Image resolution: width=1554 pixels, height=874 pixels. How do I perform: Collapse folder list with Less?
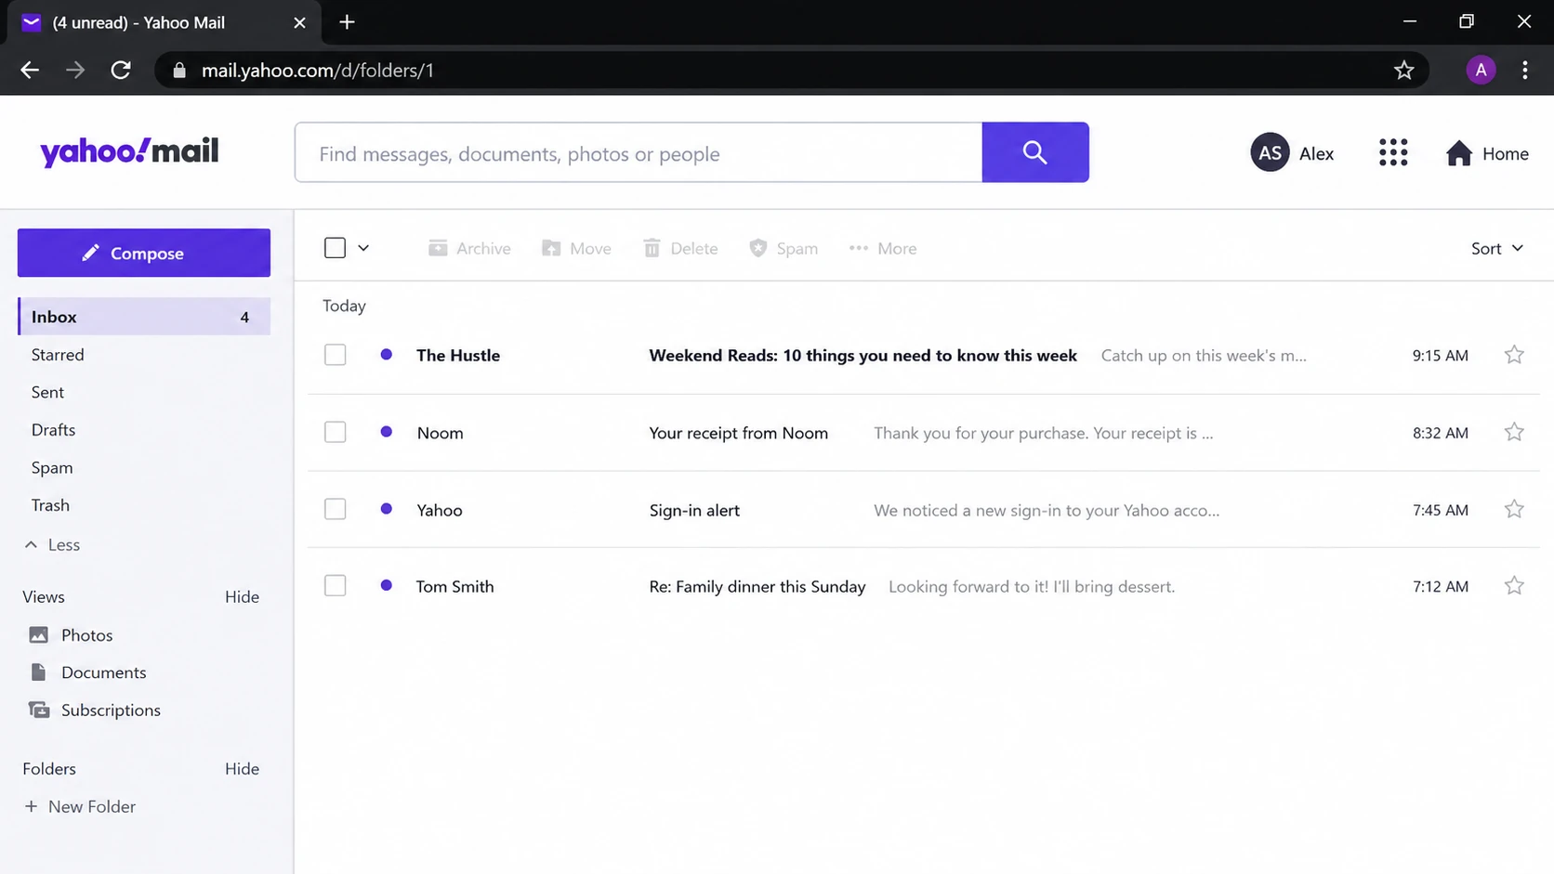point(53,544)
